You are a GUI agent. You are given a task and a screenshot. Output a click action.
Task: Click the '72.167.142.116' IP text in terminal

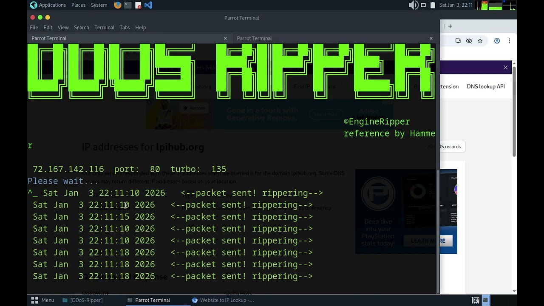[68, 169]
